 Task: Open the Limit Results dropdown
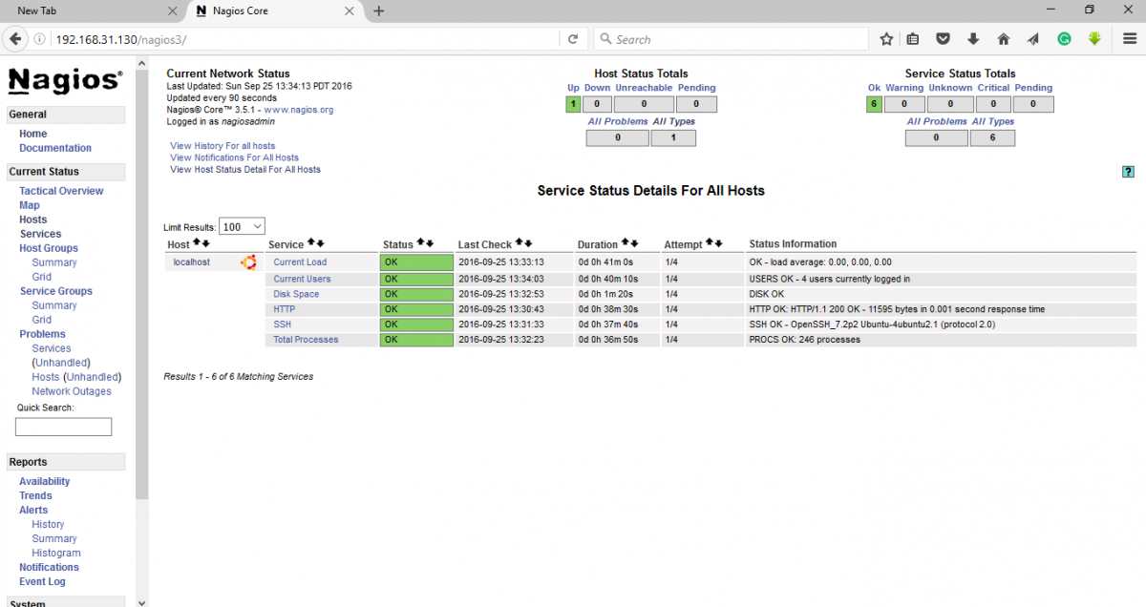pos(242,226)
